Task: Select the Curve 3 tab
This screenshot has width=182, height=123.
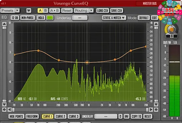Action: coord(73,117)
